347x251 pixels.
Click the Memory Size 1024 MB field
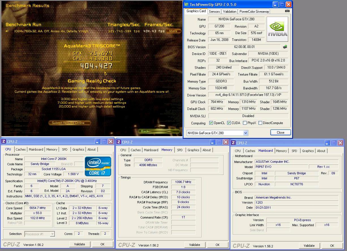tap(221, 88)
